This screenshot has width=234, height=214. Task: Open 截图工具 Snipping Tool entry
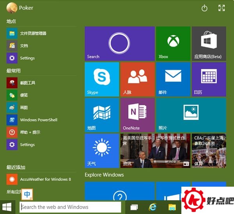(27, 83)
